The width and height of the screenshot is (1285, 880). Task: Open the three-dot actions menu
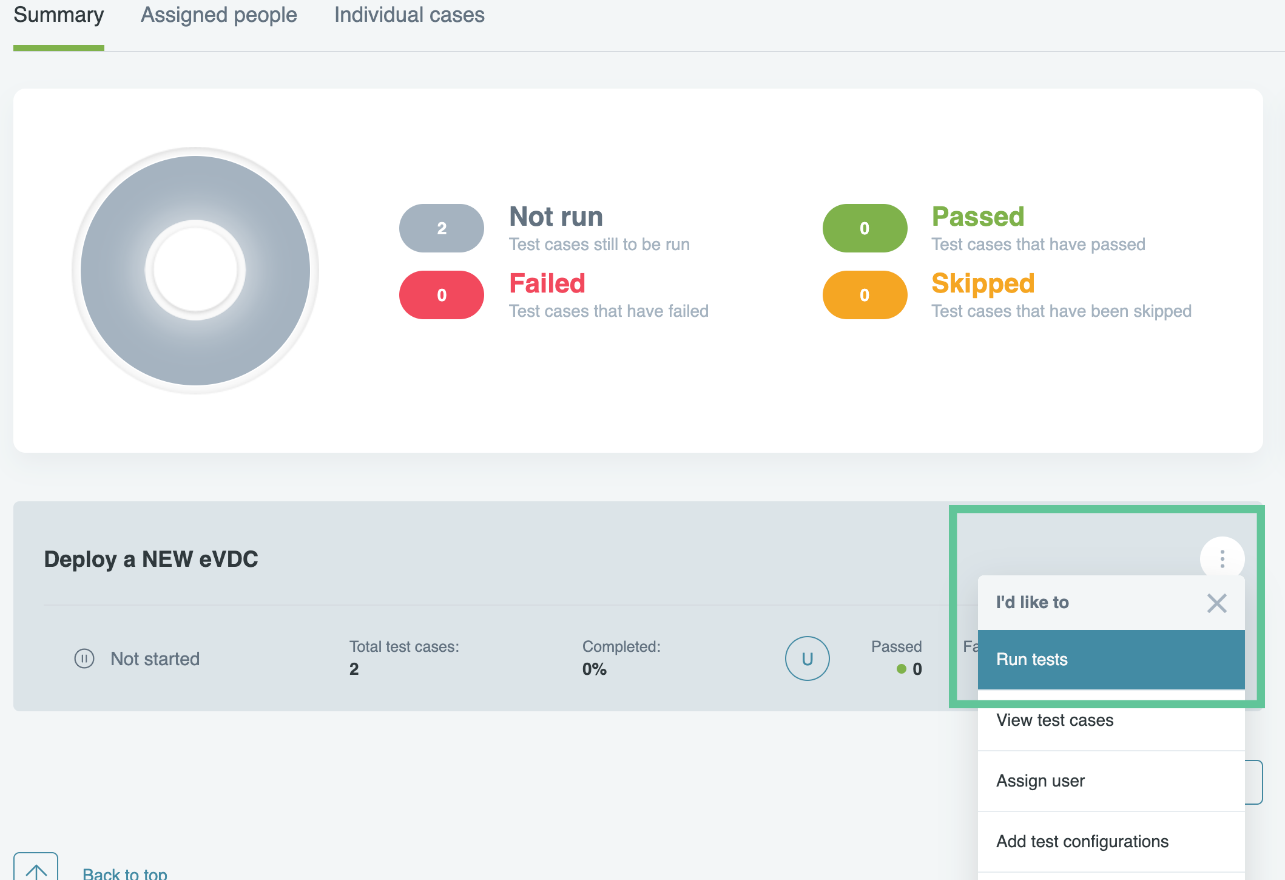pyautogui.click(x=1222, y=558)
